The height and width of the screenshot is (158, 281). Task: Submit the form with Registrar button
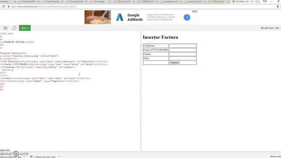(x=174, y=62)
